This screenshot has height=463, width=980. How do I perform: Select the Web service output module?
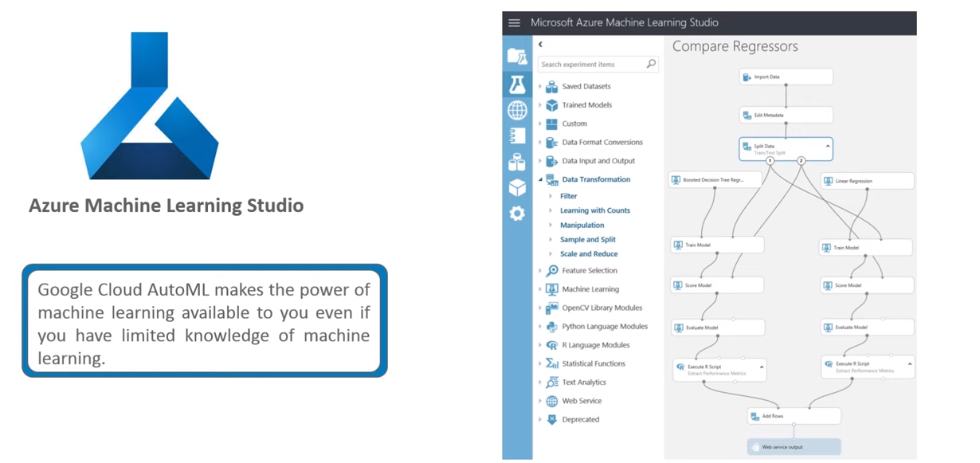click(794, 447)
